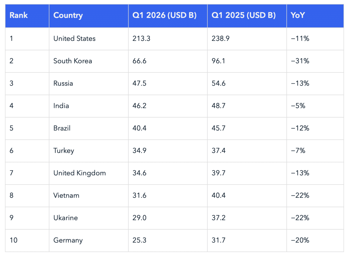The height and width of the screenshot is (256, 349).
Task: Select the Turkey country cell
Action: [64, 151]
